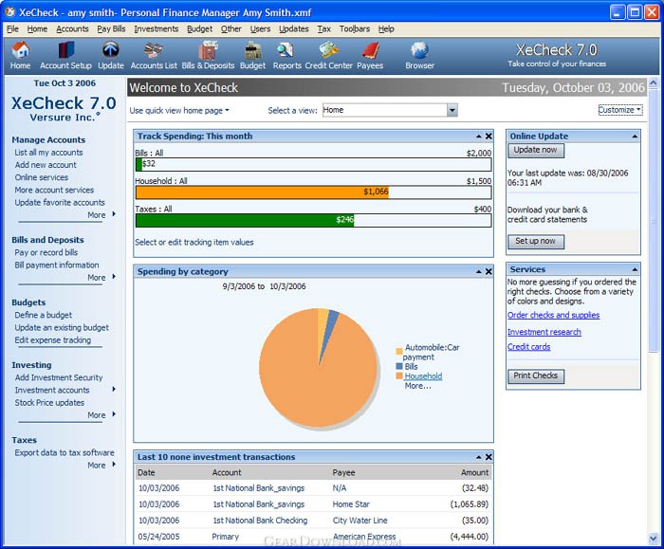Open the Toolbars menu
This screenshot has width=664, height=549.
click(x=355, y=28)
